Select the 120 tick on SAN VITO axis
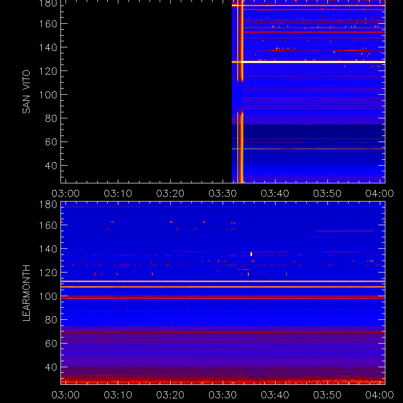The height and width of the screenshot is (403, 403). click(x=48, y=71)
